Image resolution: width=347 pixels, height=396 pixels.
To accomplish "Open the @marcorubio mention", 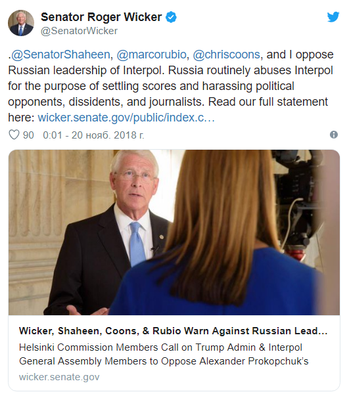I will [x=151, y=55].
